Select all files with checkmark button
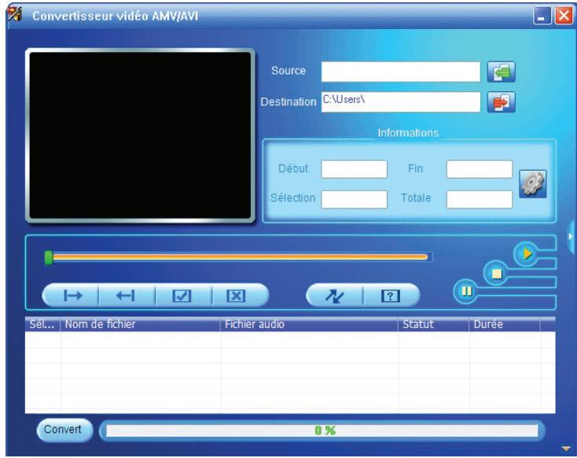Screen dimensions: 577x458 [x=182, y=296]
